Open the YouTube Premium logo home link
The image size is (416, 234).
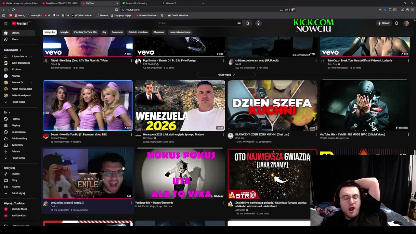point(20,23)
